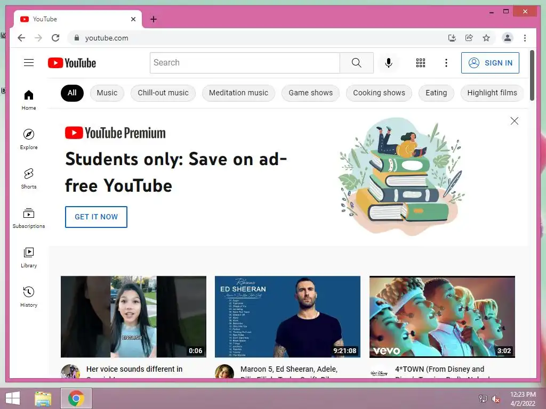Click the page vertical scrollbar
The image size is (546, 409).
[x=532, y=76]
